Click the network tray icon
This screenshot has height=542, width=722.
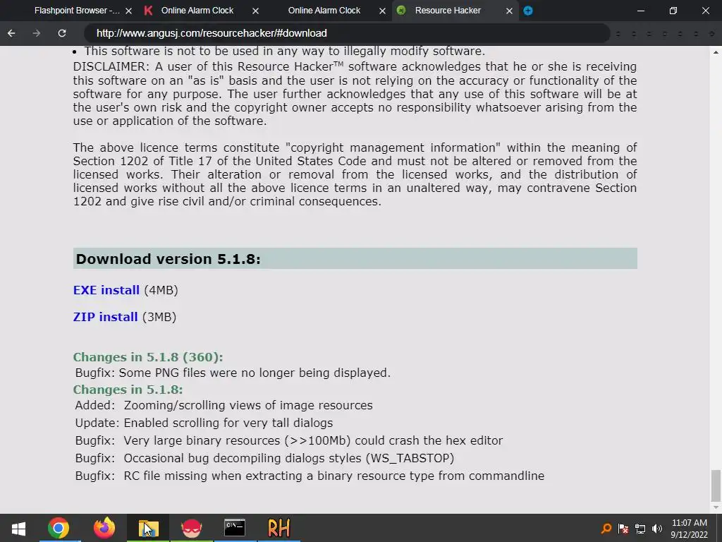(x=640, y=528)
